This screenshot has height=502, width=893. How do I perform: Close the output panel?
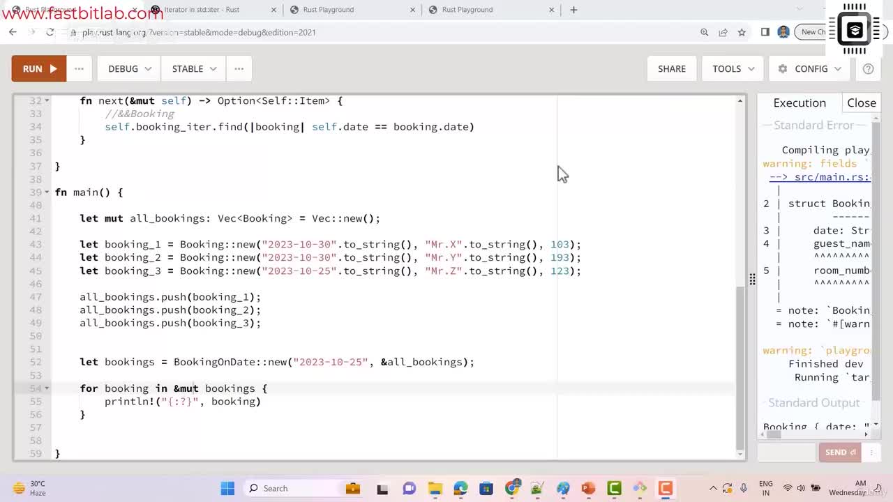coord(861,102)
